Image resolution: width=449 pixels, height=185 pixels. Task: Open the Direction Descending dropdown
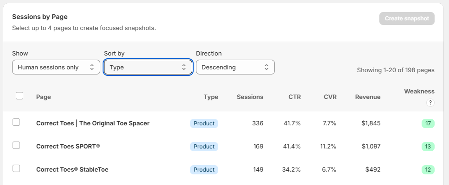pos(235,67)
